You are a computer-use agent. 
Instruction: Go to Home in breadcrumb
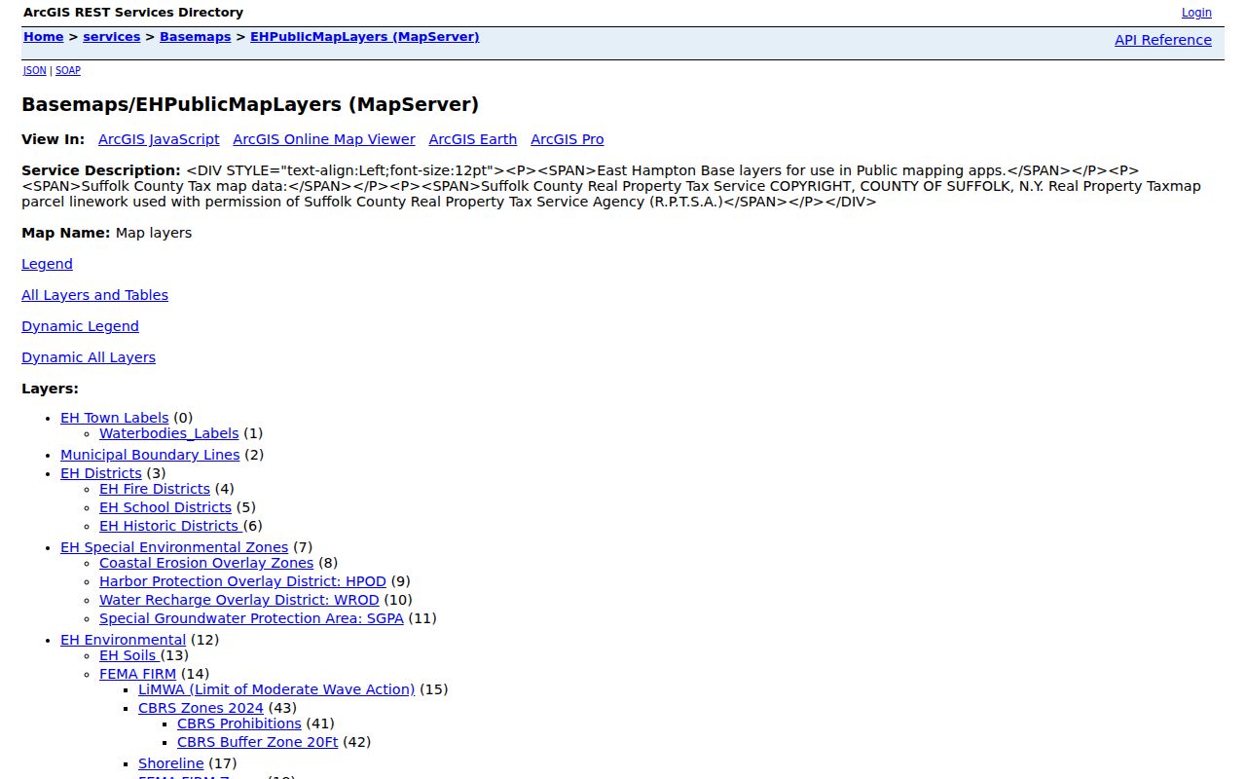44,37
